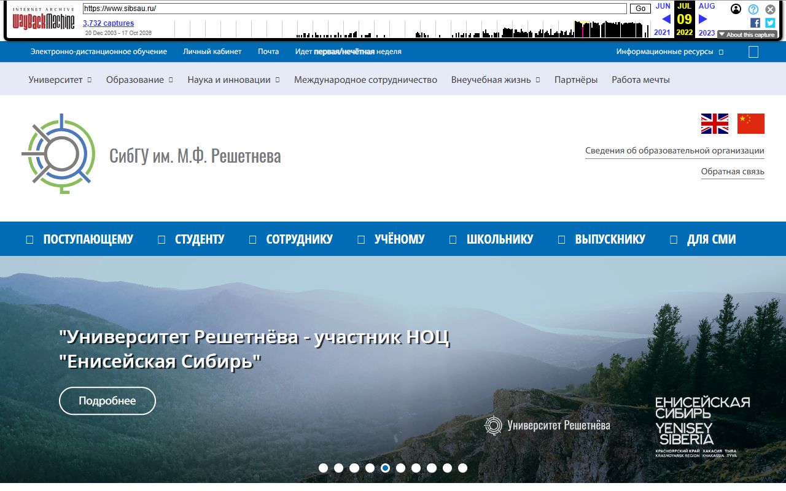Jump to the 2023 capture year
Screen dimensions: 786x491
[x=707, y=33]
